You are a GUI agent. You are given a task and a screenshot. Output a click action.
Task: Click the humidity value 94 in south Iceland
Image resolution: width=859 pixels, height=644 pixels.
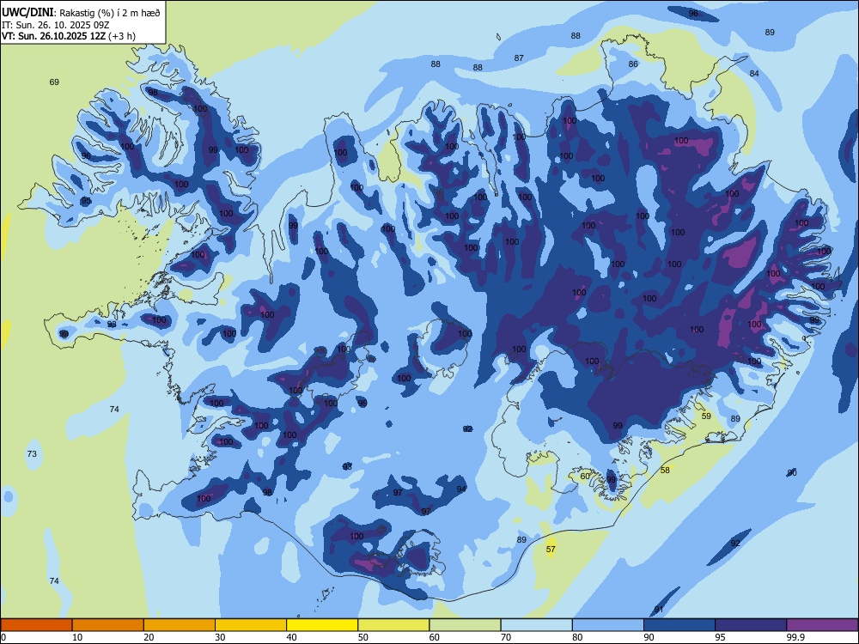click(x=461, y=489)
